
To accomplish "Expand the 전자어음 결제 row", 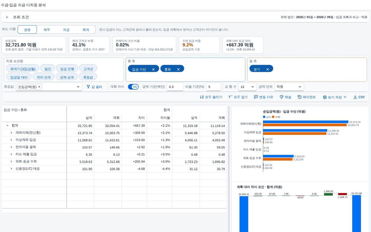I will pos(11,147).
